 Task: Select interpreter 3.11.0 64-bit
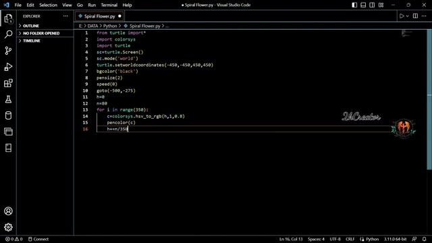click(x=396, y=239)
